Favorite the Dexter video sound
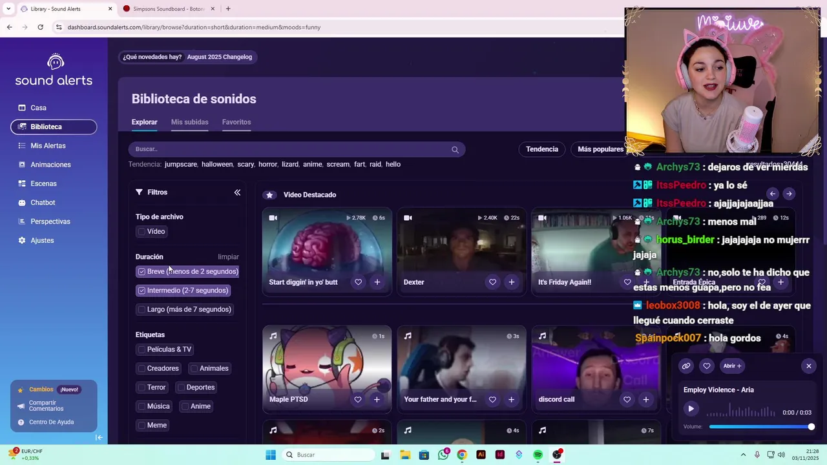The image size is (827, 465). point(492,282)
